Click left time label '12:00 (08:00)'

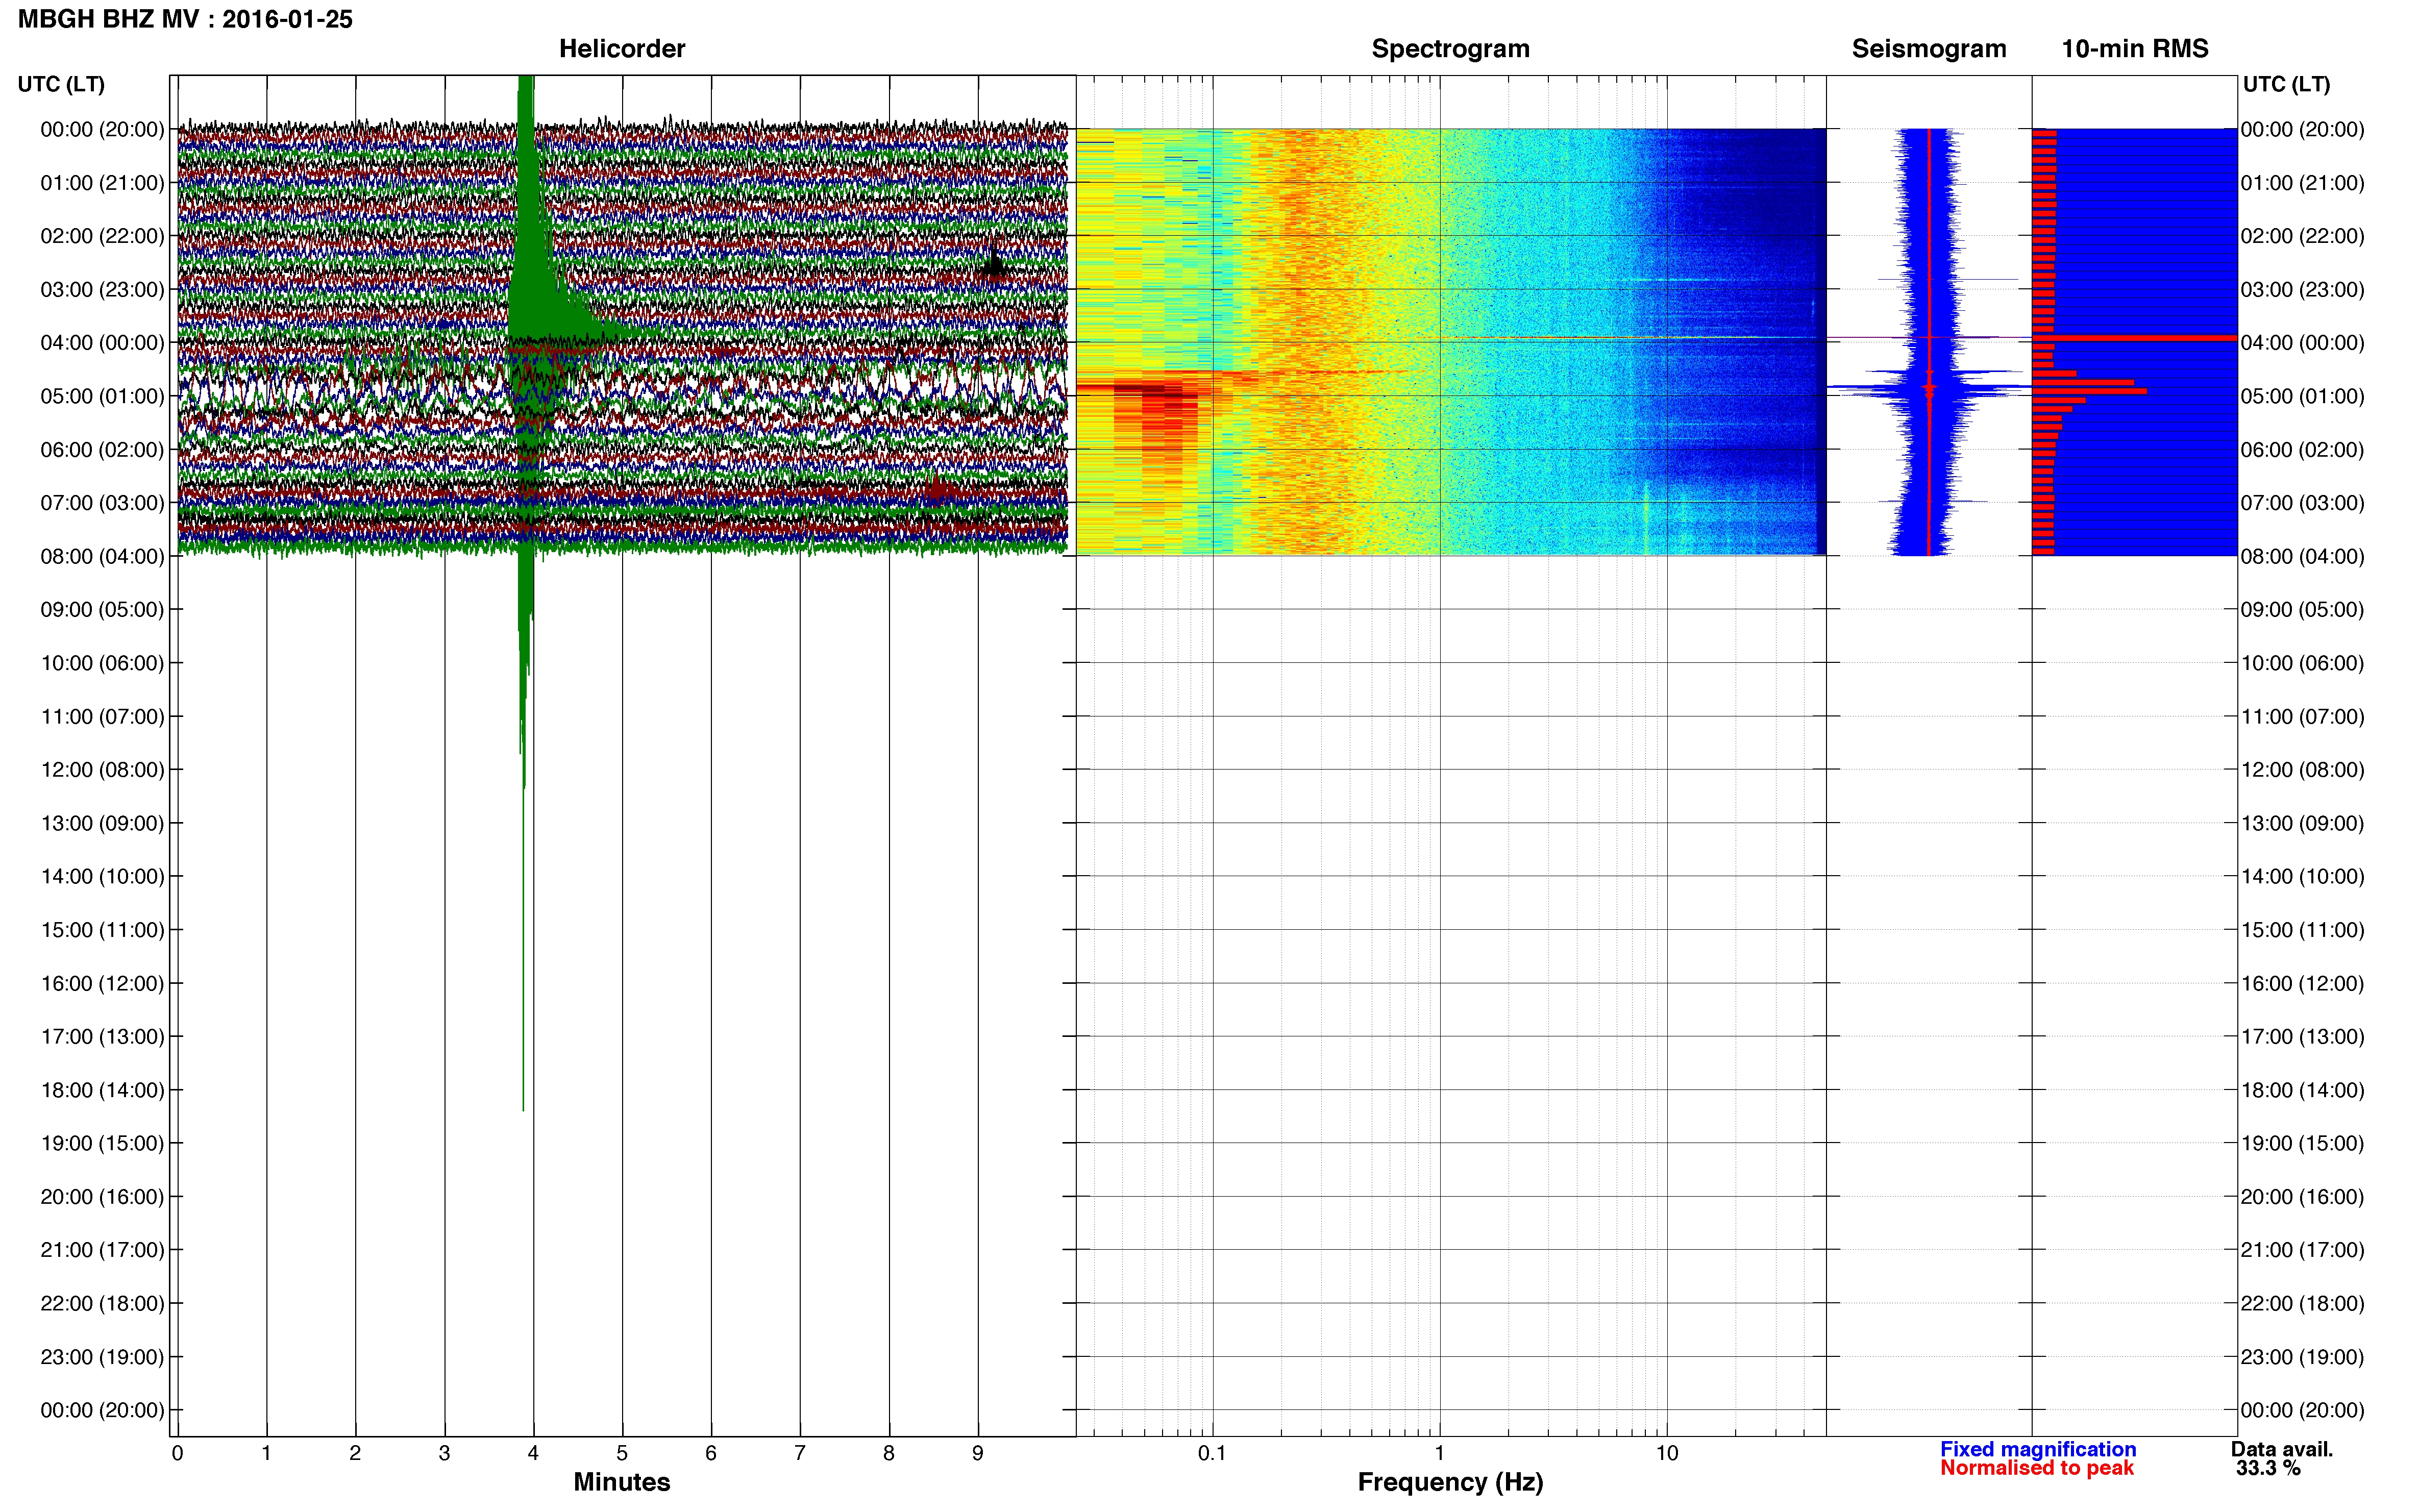point(102,770)
